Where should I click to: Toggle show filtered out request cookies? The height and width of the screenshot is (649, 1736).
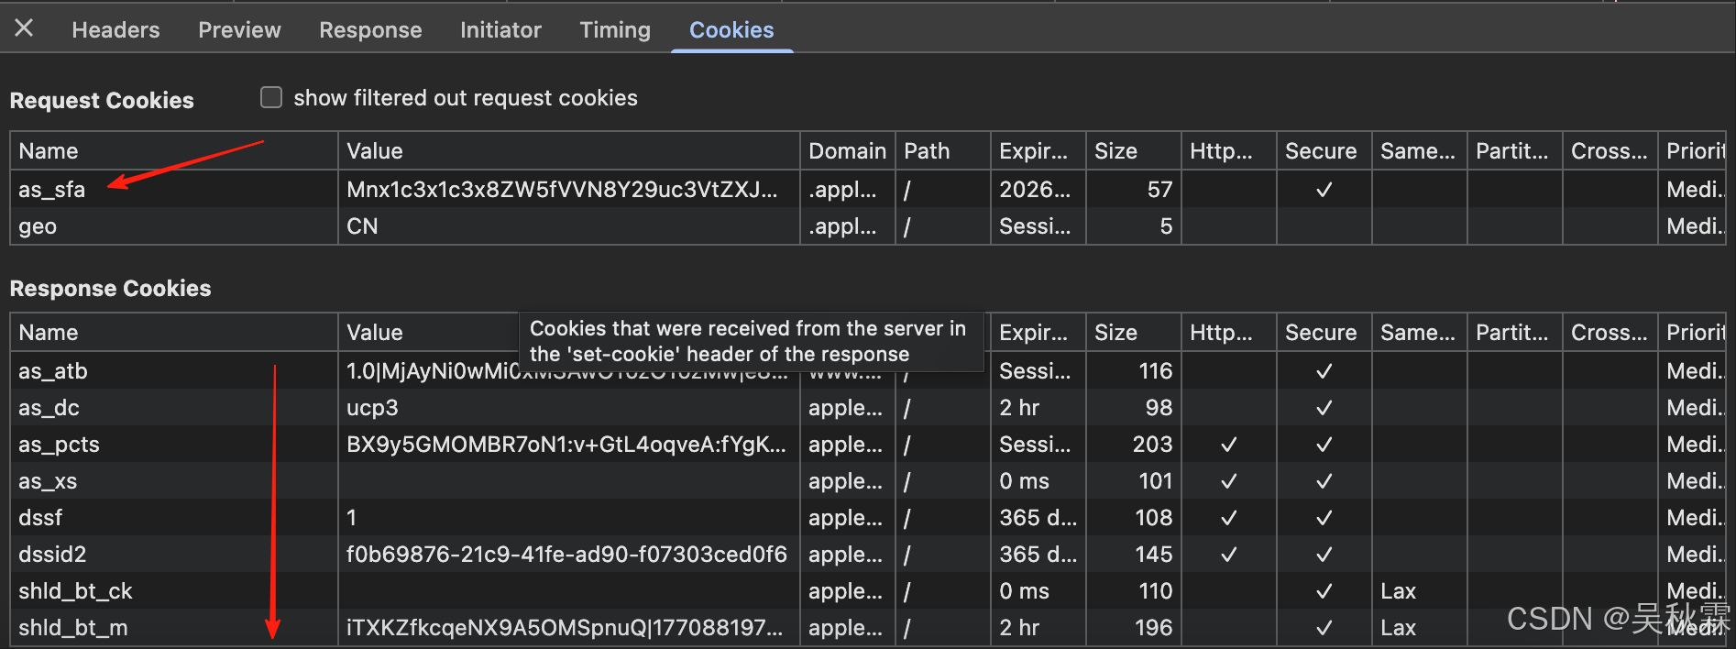point(271,97)
